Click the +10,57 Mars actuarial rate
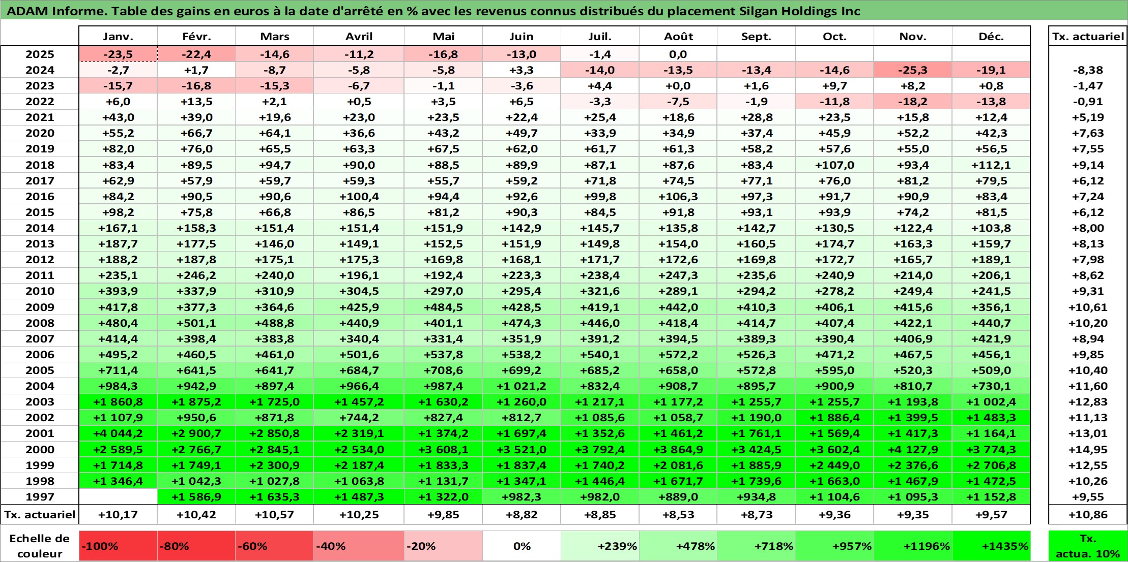1128x562 pixels. pos(274,514)
